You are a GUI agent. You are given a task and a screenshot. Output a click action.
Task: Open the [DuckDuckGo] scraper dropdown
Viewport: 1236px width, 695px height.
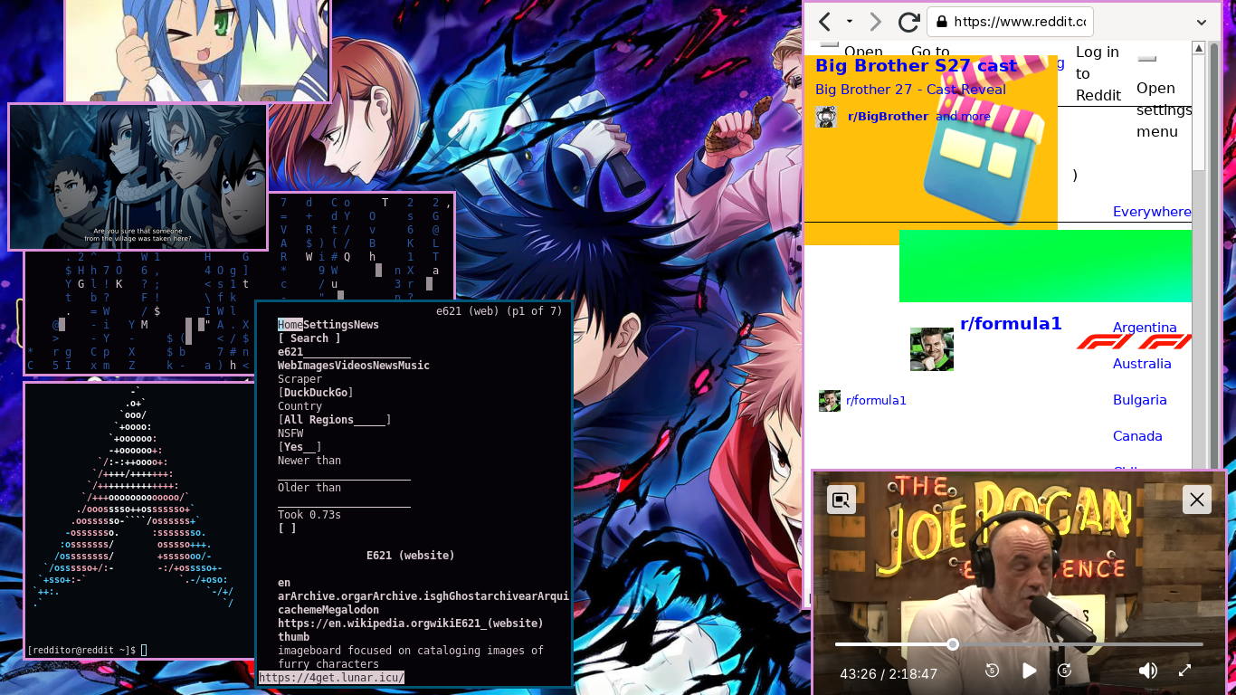point(316,393)
